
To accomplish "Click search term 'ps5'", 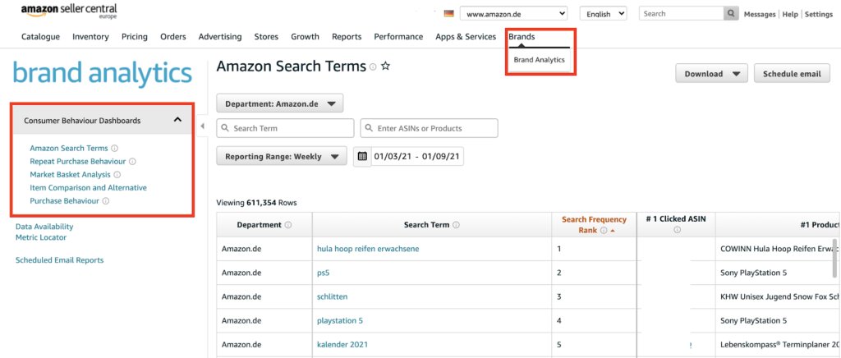I will tap(323, 273).
